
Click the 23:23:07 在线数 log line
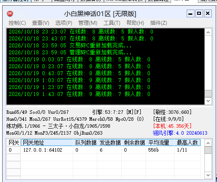pyautogui.click(x=81, y=32)
